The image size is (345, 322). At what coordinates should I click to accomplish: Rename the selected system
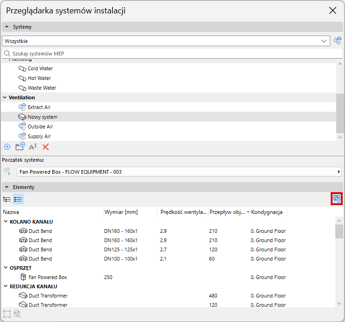point(33,147)
